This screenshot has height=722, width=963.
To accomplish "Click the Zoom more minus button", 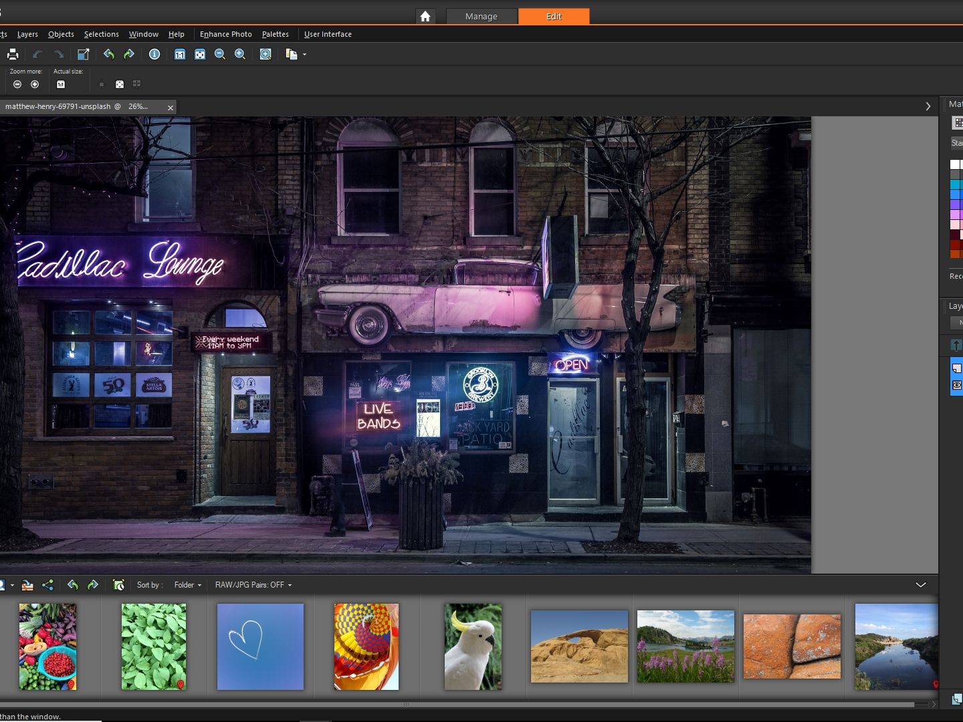I will coord(17,84).
